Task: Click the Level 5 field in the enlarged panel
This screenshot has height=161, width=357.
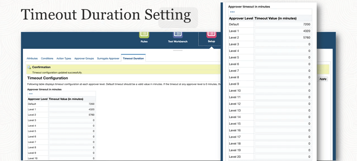Action: (283, 57)
